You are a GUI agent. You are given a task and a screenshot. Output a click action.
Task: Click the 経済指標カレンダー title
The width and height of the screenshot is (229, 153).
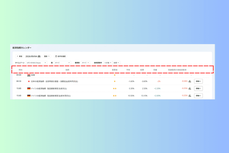(22, 48)
